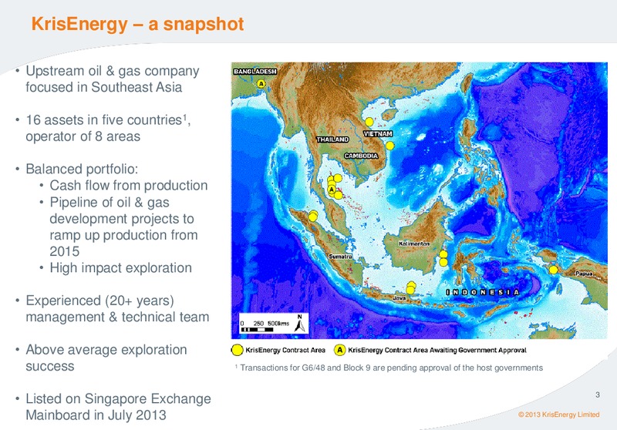Click the THAILAND map label
Viewport: 617px width, 430px height.
(x=332, y=139)
